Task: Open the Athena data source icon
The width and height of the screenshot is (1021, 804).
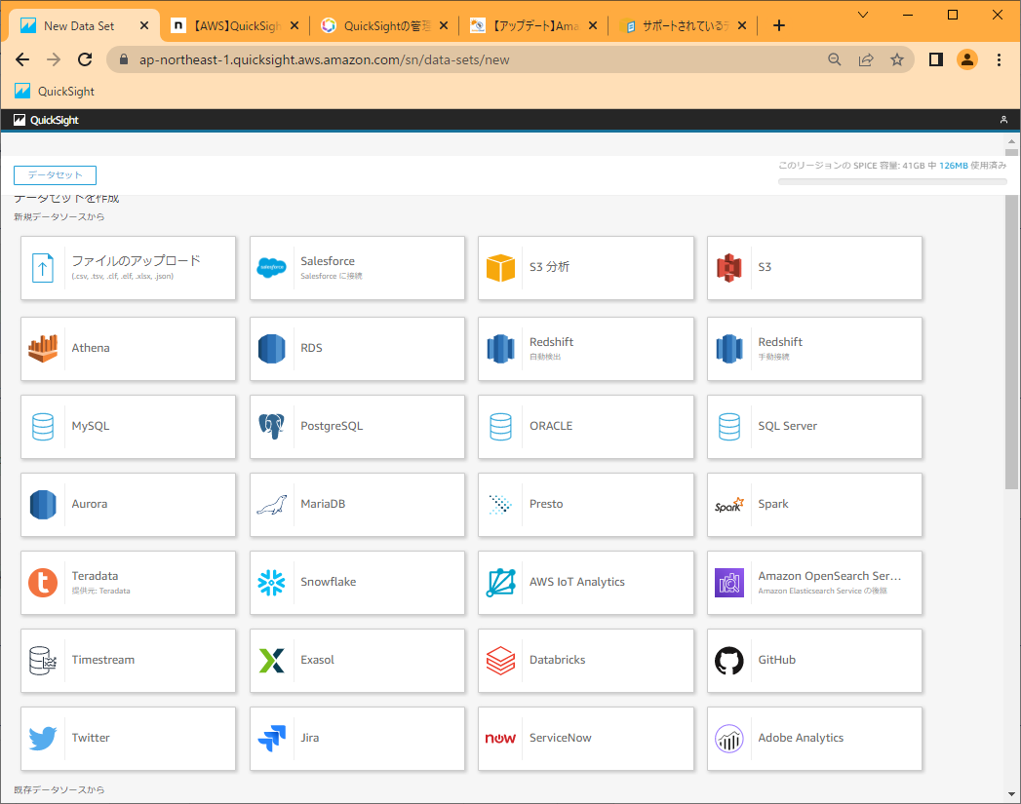Action: click(x=43, y=349)
